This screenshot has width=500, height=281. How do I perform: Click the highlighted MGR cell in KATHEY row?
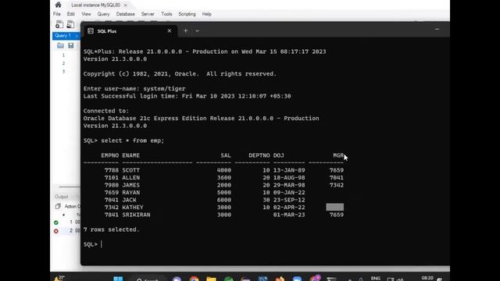click(x=335, y=207)
